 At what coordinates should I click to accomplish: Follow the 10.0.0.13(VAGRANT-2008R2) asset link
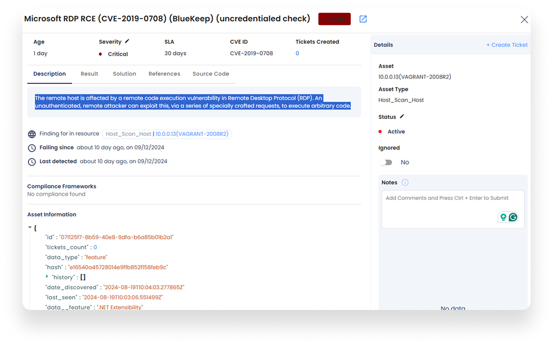[192, 134]
